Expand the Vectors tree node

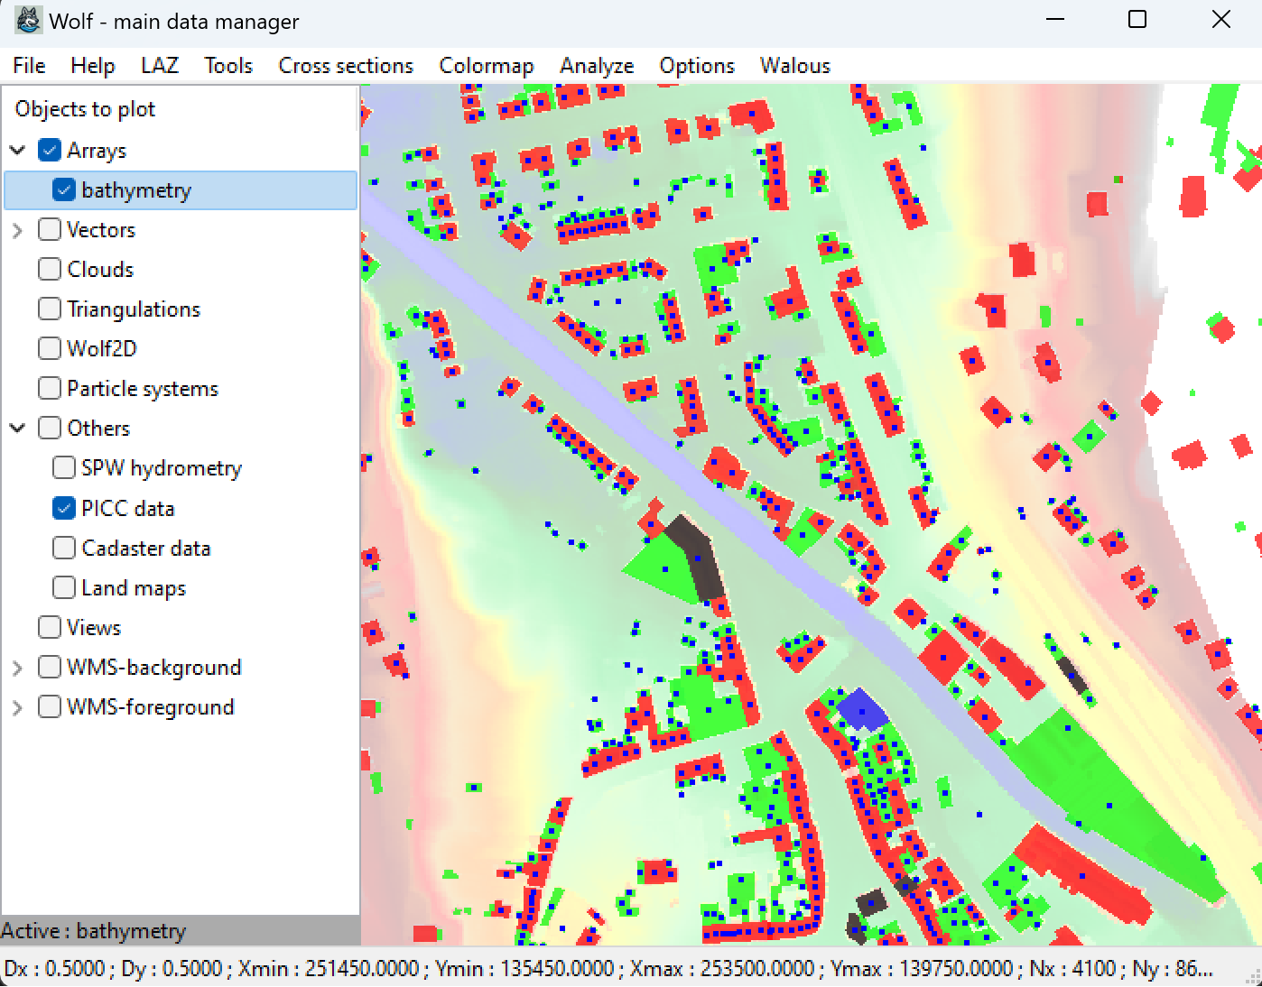(x=18, y=230)
